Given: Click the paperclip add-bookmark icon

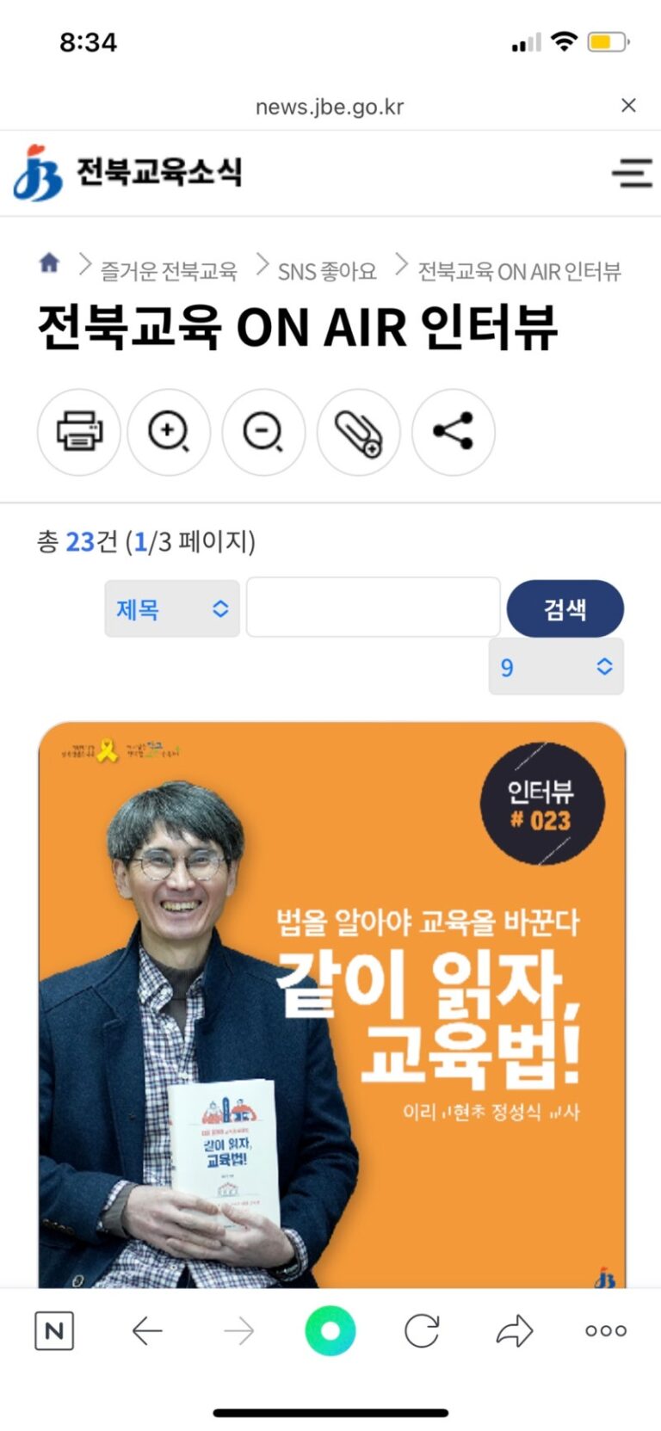Looking at the screenshot, I should (358, 432).
